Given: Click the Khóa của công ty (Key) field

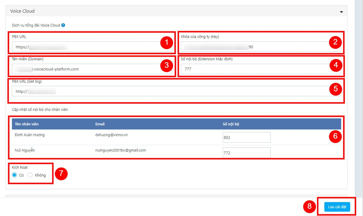Looking at the screenshot, I should [x=256, y=47].
